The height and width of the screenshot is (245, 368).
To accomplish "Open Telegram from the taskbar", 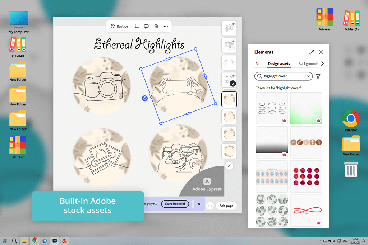I will (x=45, y=241).
